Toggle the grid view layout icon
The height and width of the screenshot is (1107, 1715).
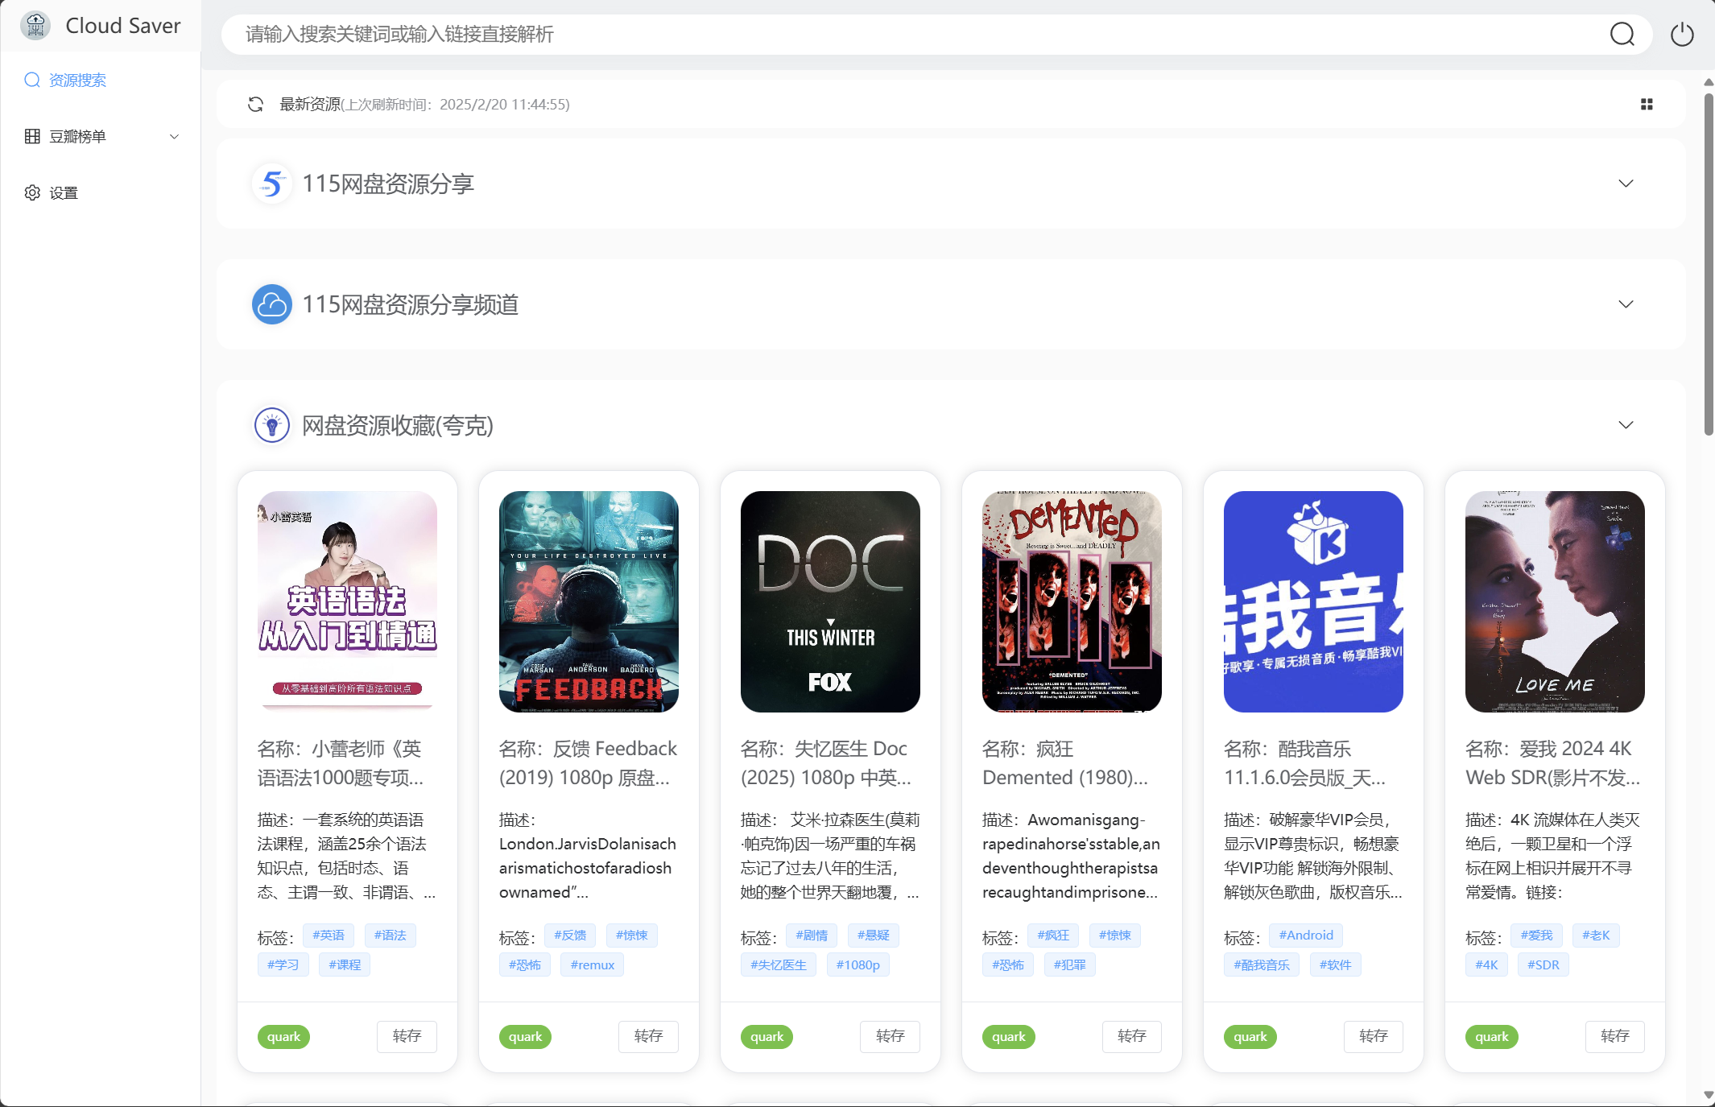[x=1647, y=104]
